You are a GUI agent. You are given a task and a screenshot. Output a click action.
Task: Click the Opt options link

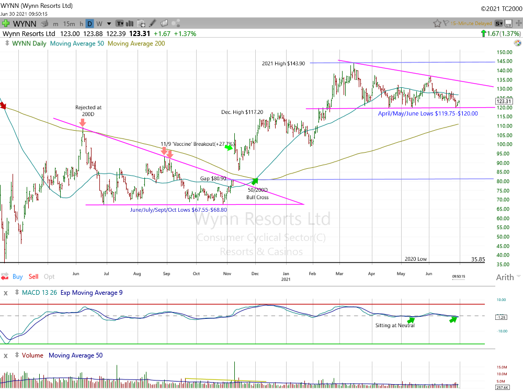[49, 276]
